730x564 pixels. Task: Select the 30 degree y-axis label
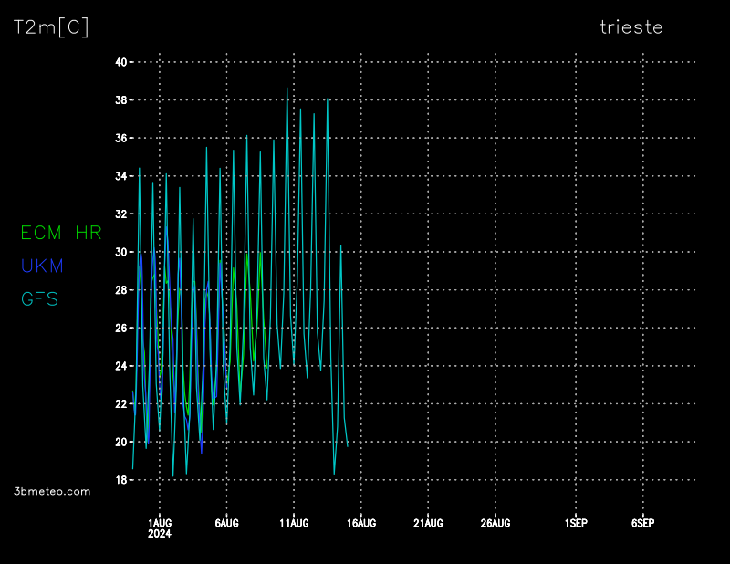pos(120,252)
